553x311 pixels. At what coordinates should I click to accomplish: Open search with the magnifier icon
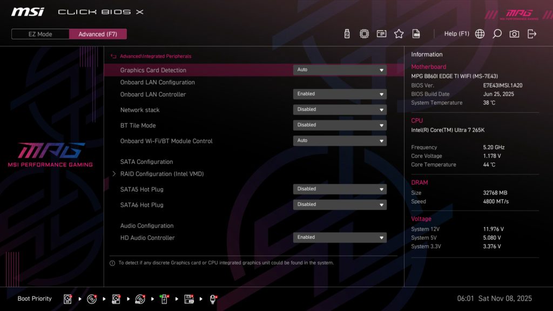[x=497, y=33]
